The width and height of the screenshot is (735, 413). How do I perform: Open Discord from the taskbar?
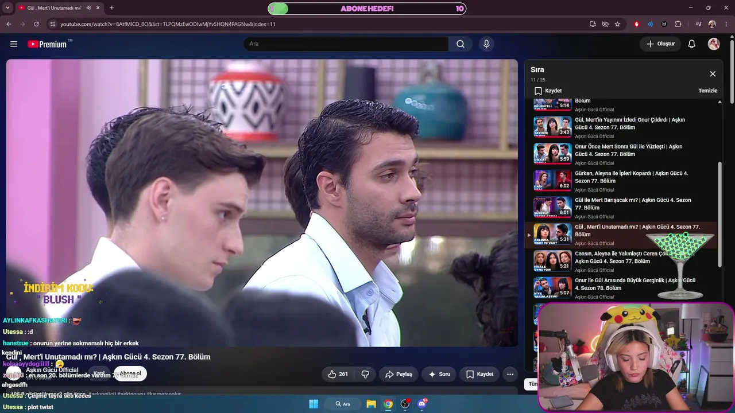423,404
